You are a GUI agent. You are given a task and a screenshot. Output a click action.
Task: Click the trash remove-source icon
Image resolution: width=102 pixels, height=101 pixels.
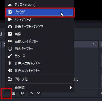(13, 93)
